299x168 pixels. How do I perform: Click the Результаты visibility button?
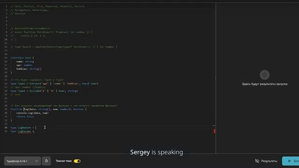pos(266,161)
